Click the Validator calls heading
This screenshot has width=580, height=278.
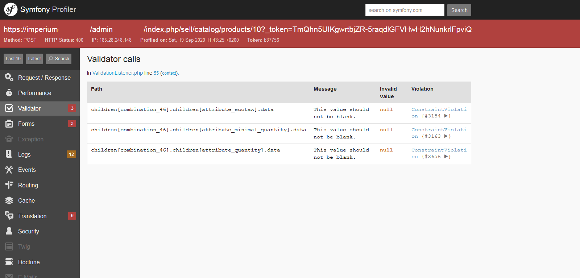[x=114, y=59]
